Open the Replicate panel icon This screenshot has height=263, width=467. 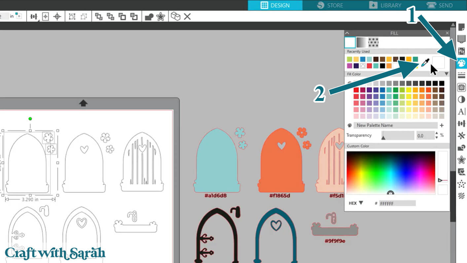pos(461,136)
